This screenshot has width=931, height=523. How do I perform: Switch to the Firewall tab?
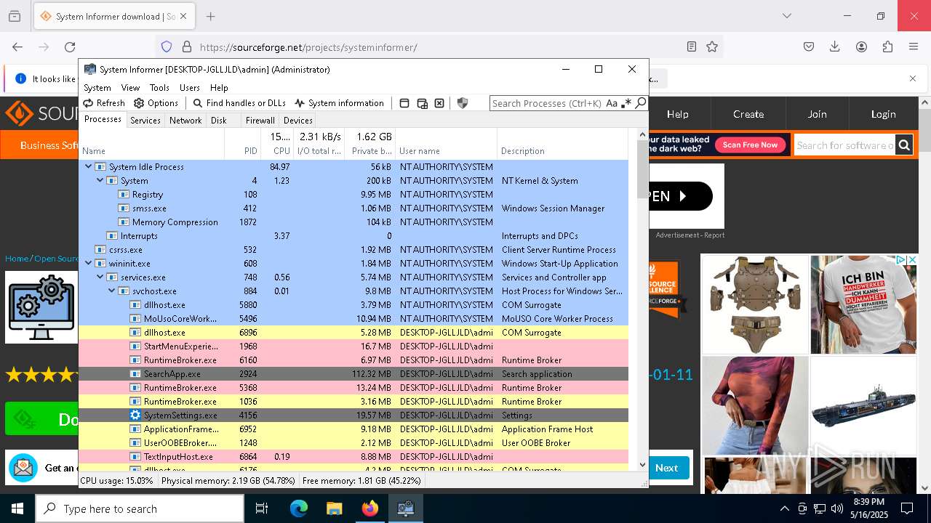coord(260,121)
